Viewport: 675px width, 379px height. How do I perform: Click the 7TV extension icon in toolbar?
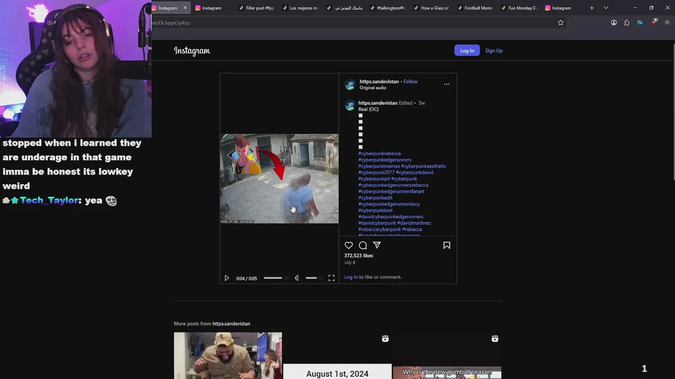pos(640,23)
